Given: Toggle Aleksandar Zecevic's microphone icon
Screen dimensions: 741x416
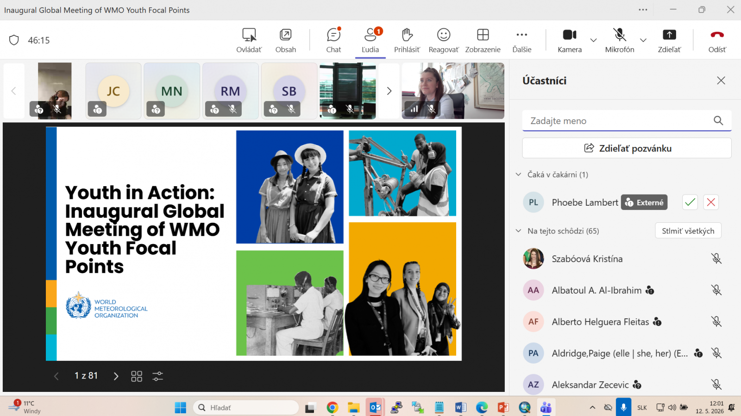Looking at the screenshot, I should pos(716,384).
